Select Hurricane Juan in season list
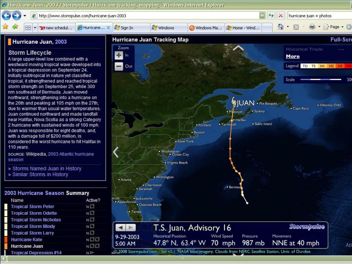The image size is (352, 264). coord(27,246)
